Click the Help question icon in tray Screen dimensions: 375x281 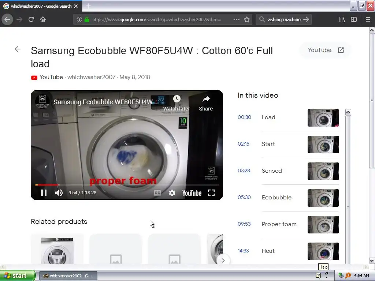tap(318, 276)
